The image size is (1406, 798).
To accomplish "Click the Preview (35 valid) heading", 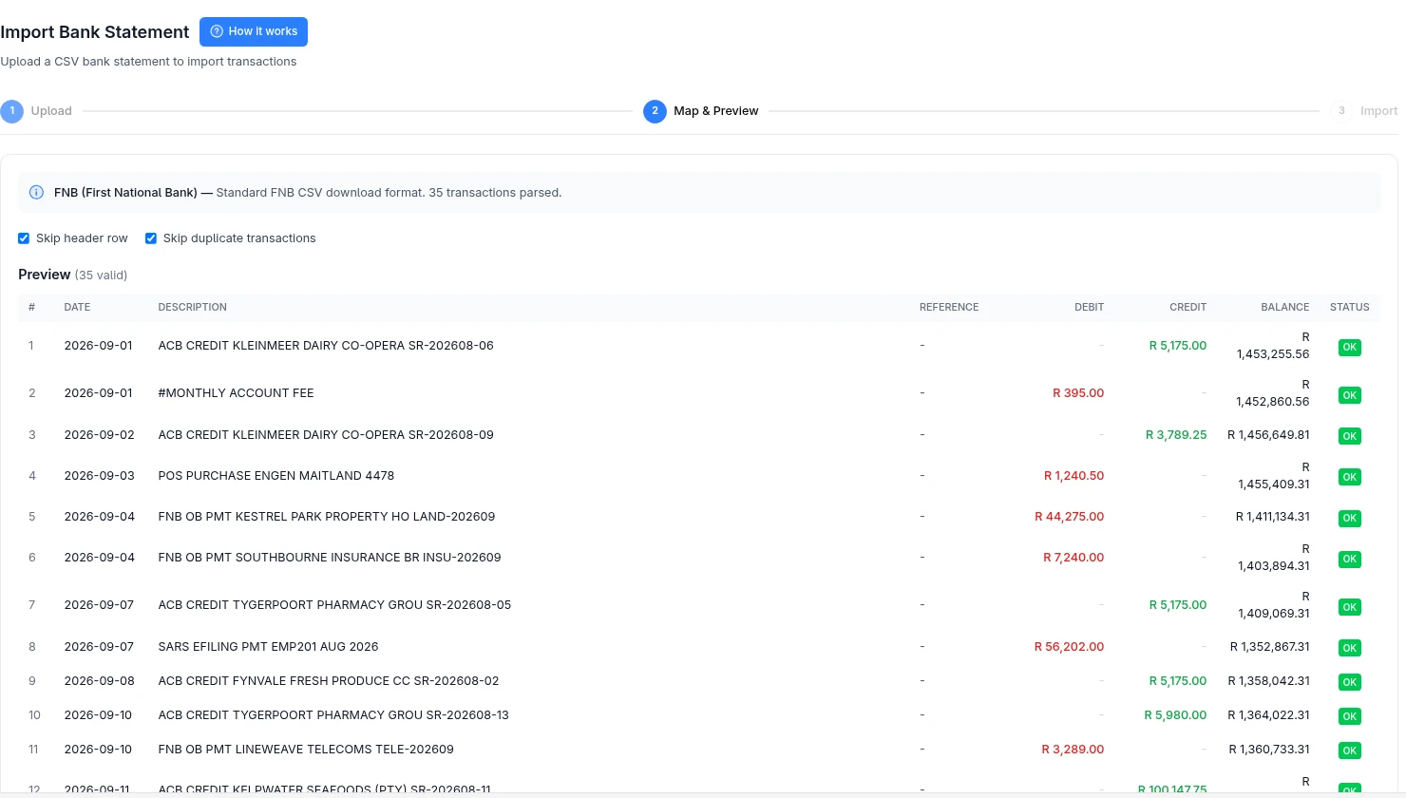I will click(x=72, y=275).
